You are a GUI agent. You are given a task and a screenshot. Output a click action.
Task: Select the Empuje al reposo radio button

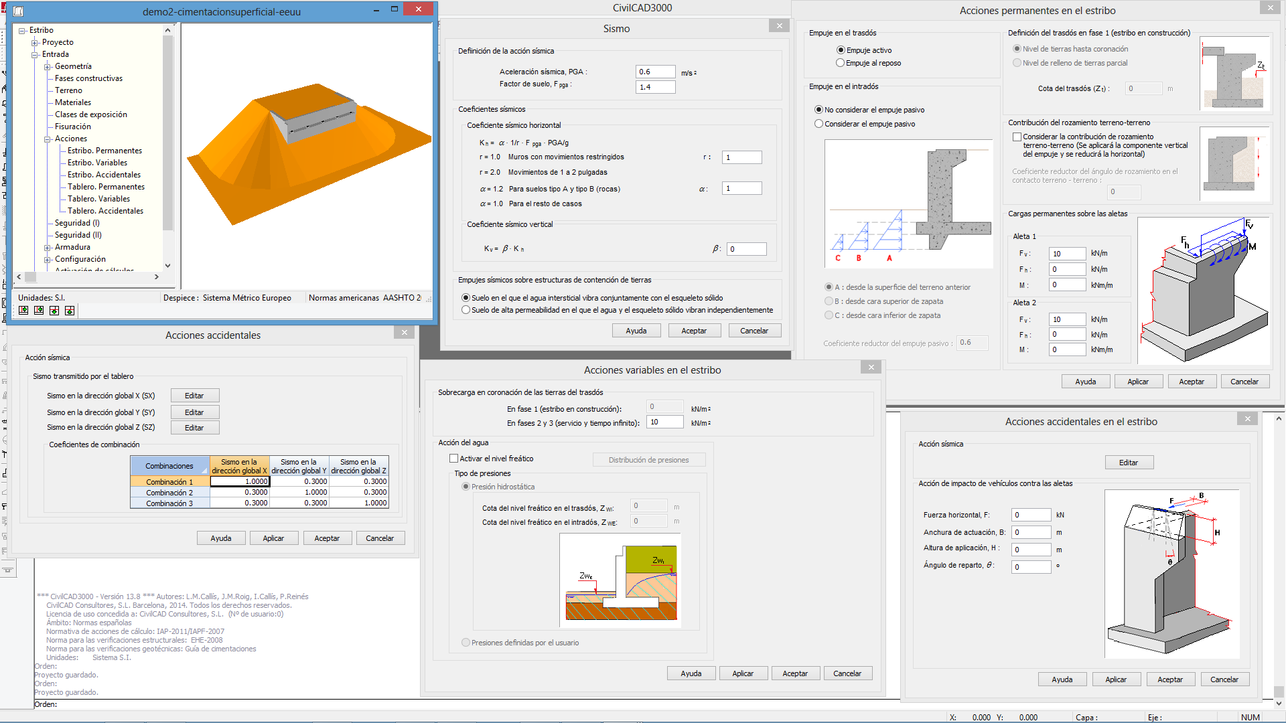click(840, 63)
